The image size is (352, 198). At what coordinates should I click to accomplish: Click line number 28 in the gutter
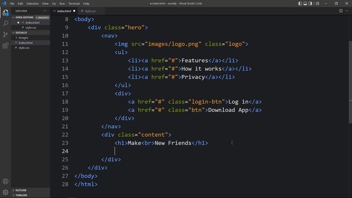65,184
